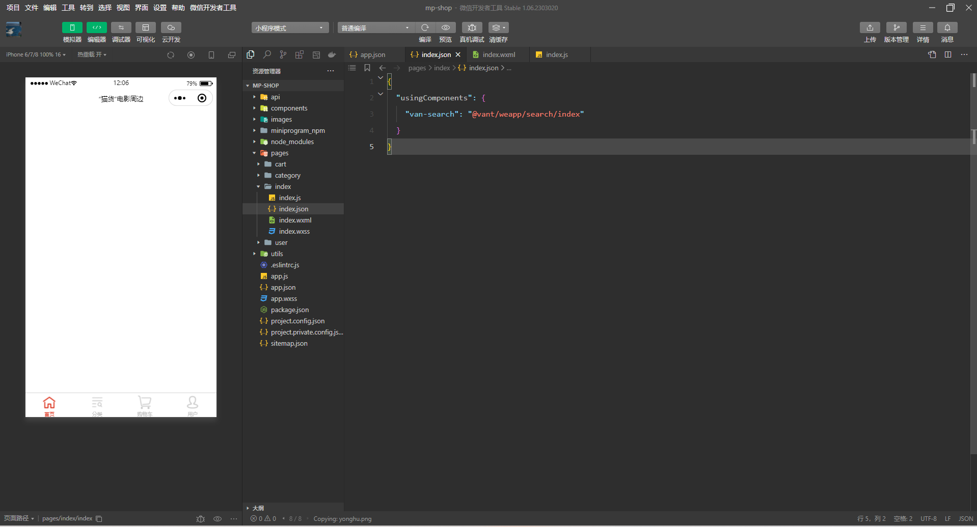Open the docker whale sidebar icon
Screen dimensions: 977x527
coord(332,54)
